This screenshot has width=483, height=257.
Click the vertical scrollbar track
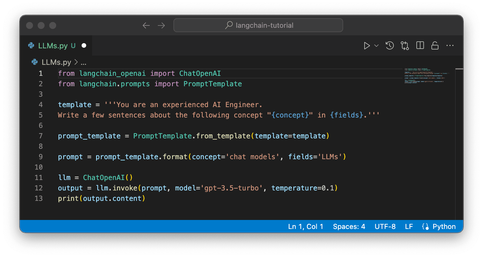459,144
